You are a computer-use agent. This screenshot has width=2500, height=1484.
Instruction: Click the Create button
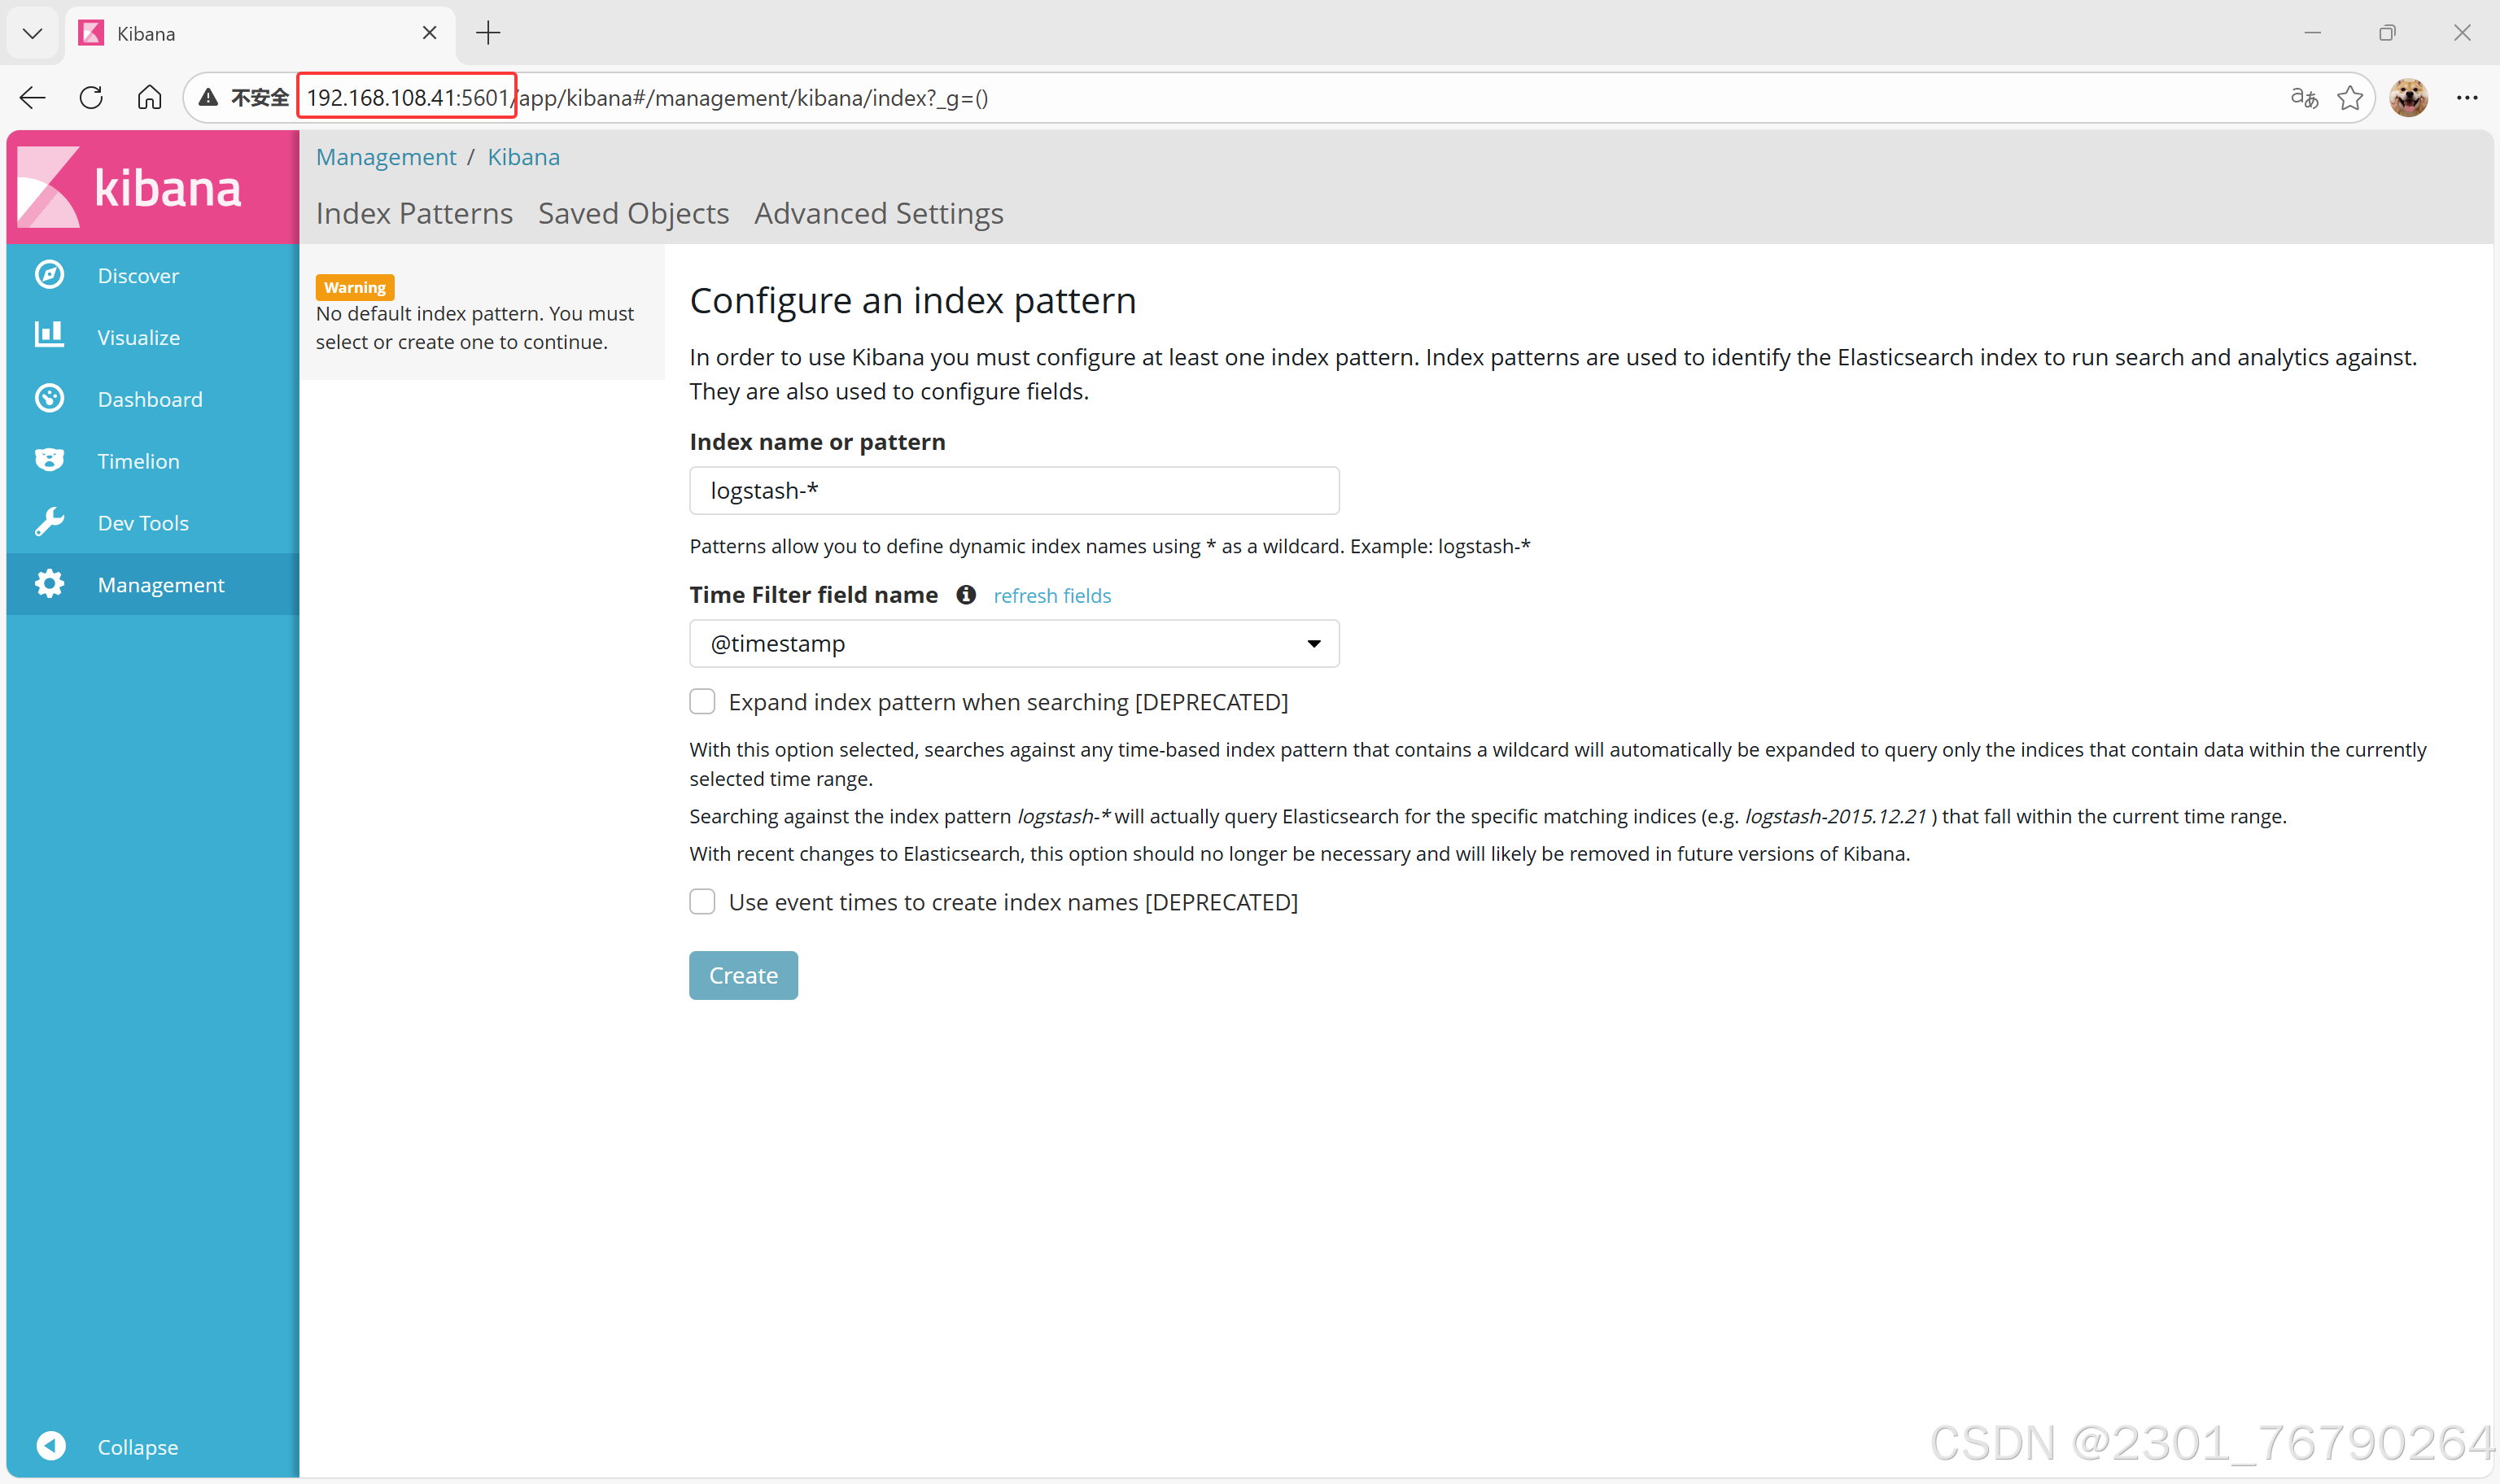(x=743, y=975)
